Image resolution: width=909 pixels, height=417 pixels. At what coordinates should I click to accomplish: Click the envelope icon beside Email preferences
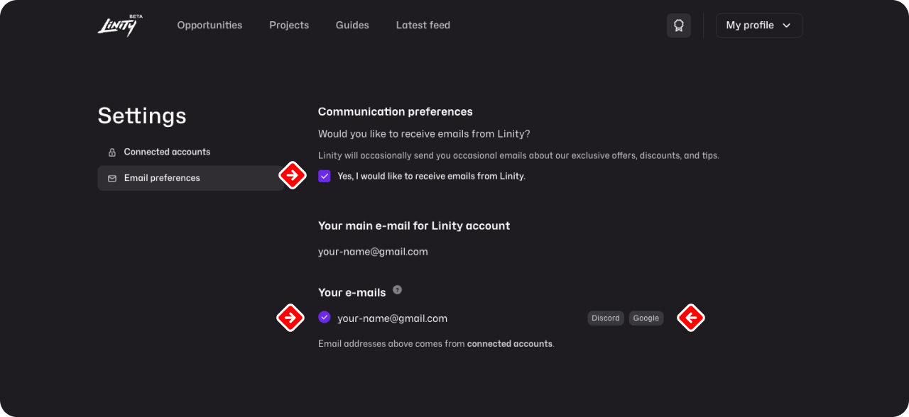(112, 179)
